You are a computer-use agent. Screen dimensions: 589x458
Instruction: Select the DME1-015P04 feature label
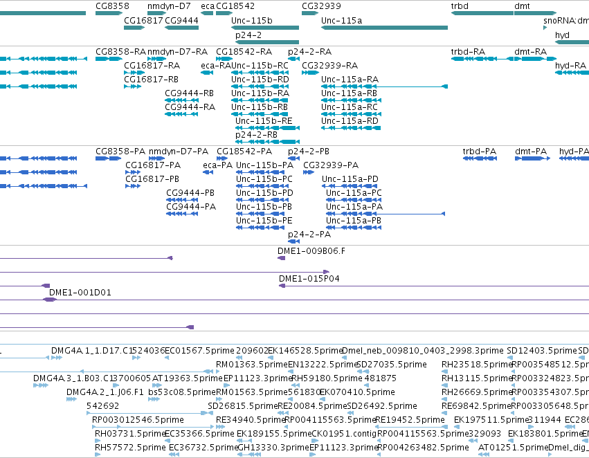coord(309,279)
